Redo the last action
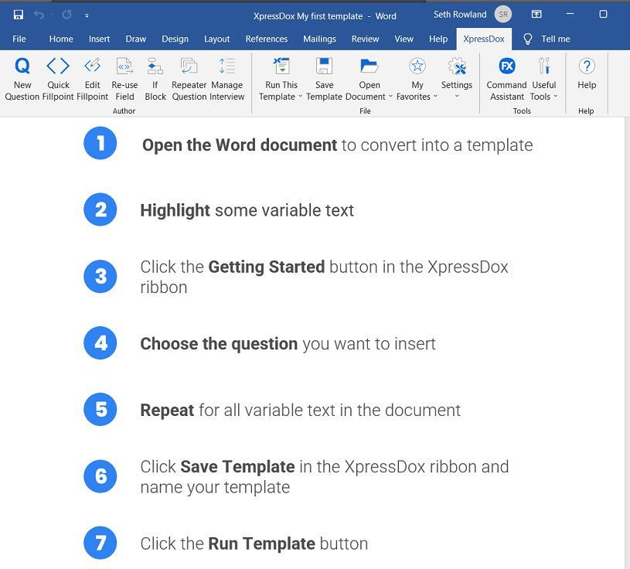This screenshot has width=630, height=569. click(x=66, y=15)
